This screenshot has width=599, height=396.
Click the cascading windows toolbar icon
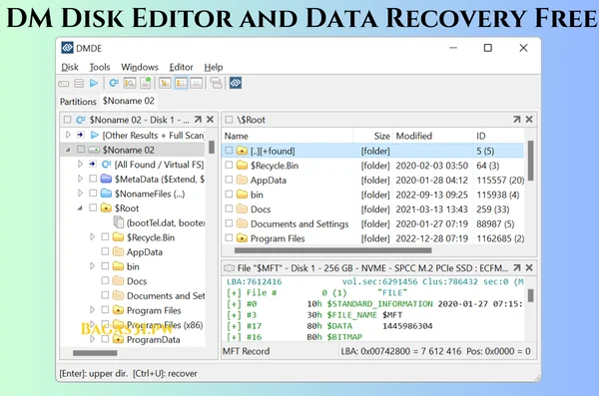tap(217, 83)
